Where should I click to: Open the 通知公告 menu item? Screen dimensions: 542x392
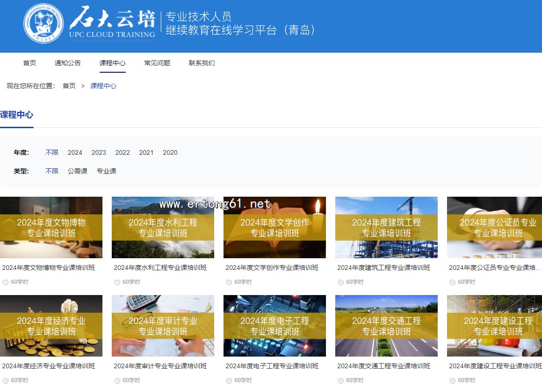coord(68,63)
